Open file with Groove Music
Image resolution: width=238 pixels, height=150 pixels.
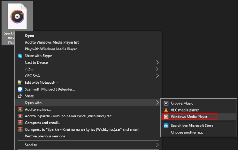click(x=198, y=103)
